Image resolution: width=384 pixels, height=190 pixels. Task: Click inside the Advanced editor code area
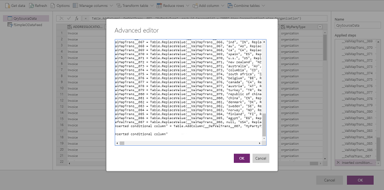(189, 90)
